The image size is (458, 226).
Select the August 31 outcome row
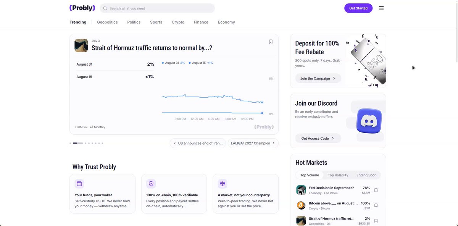coord(115,64)
